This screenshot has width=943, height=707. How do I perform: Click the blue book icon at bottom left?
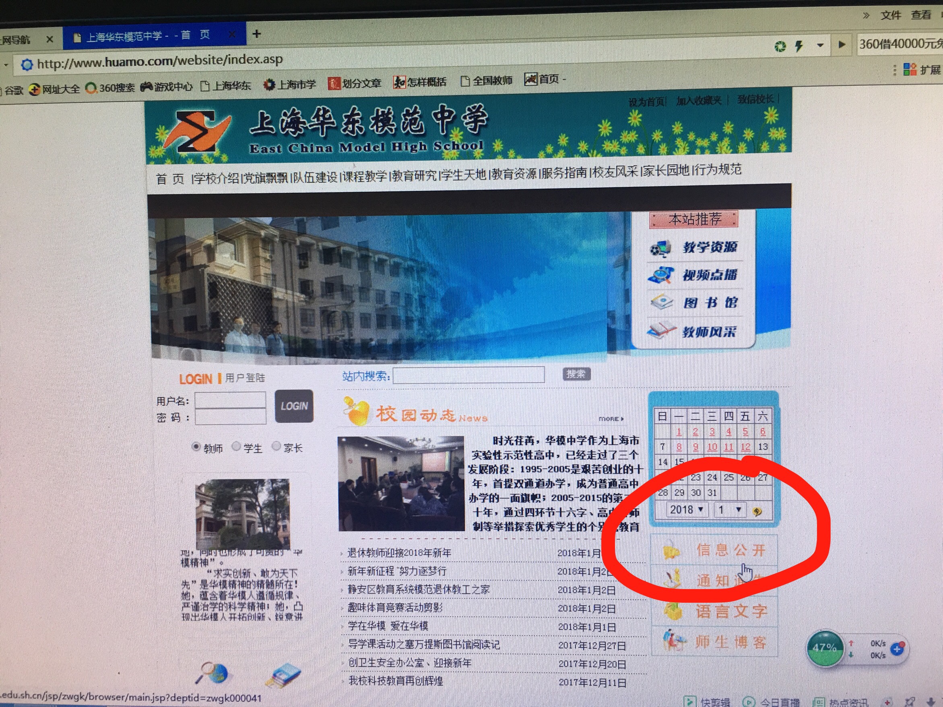pyautogui.click(x=283, y=675)
